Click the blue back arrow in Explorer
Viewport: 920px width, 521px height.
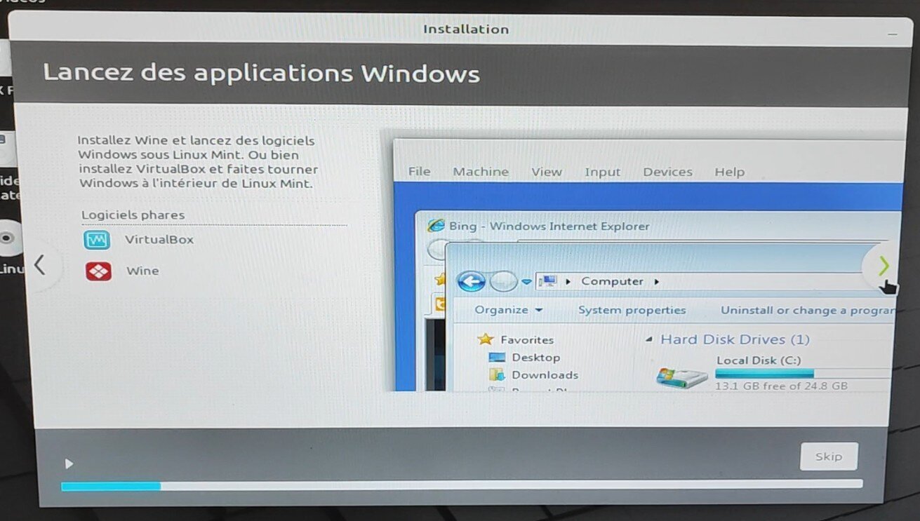(472, 282)
